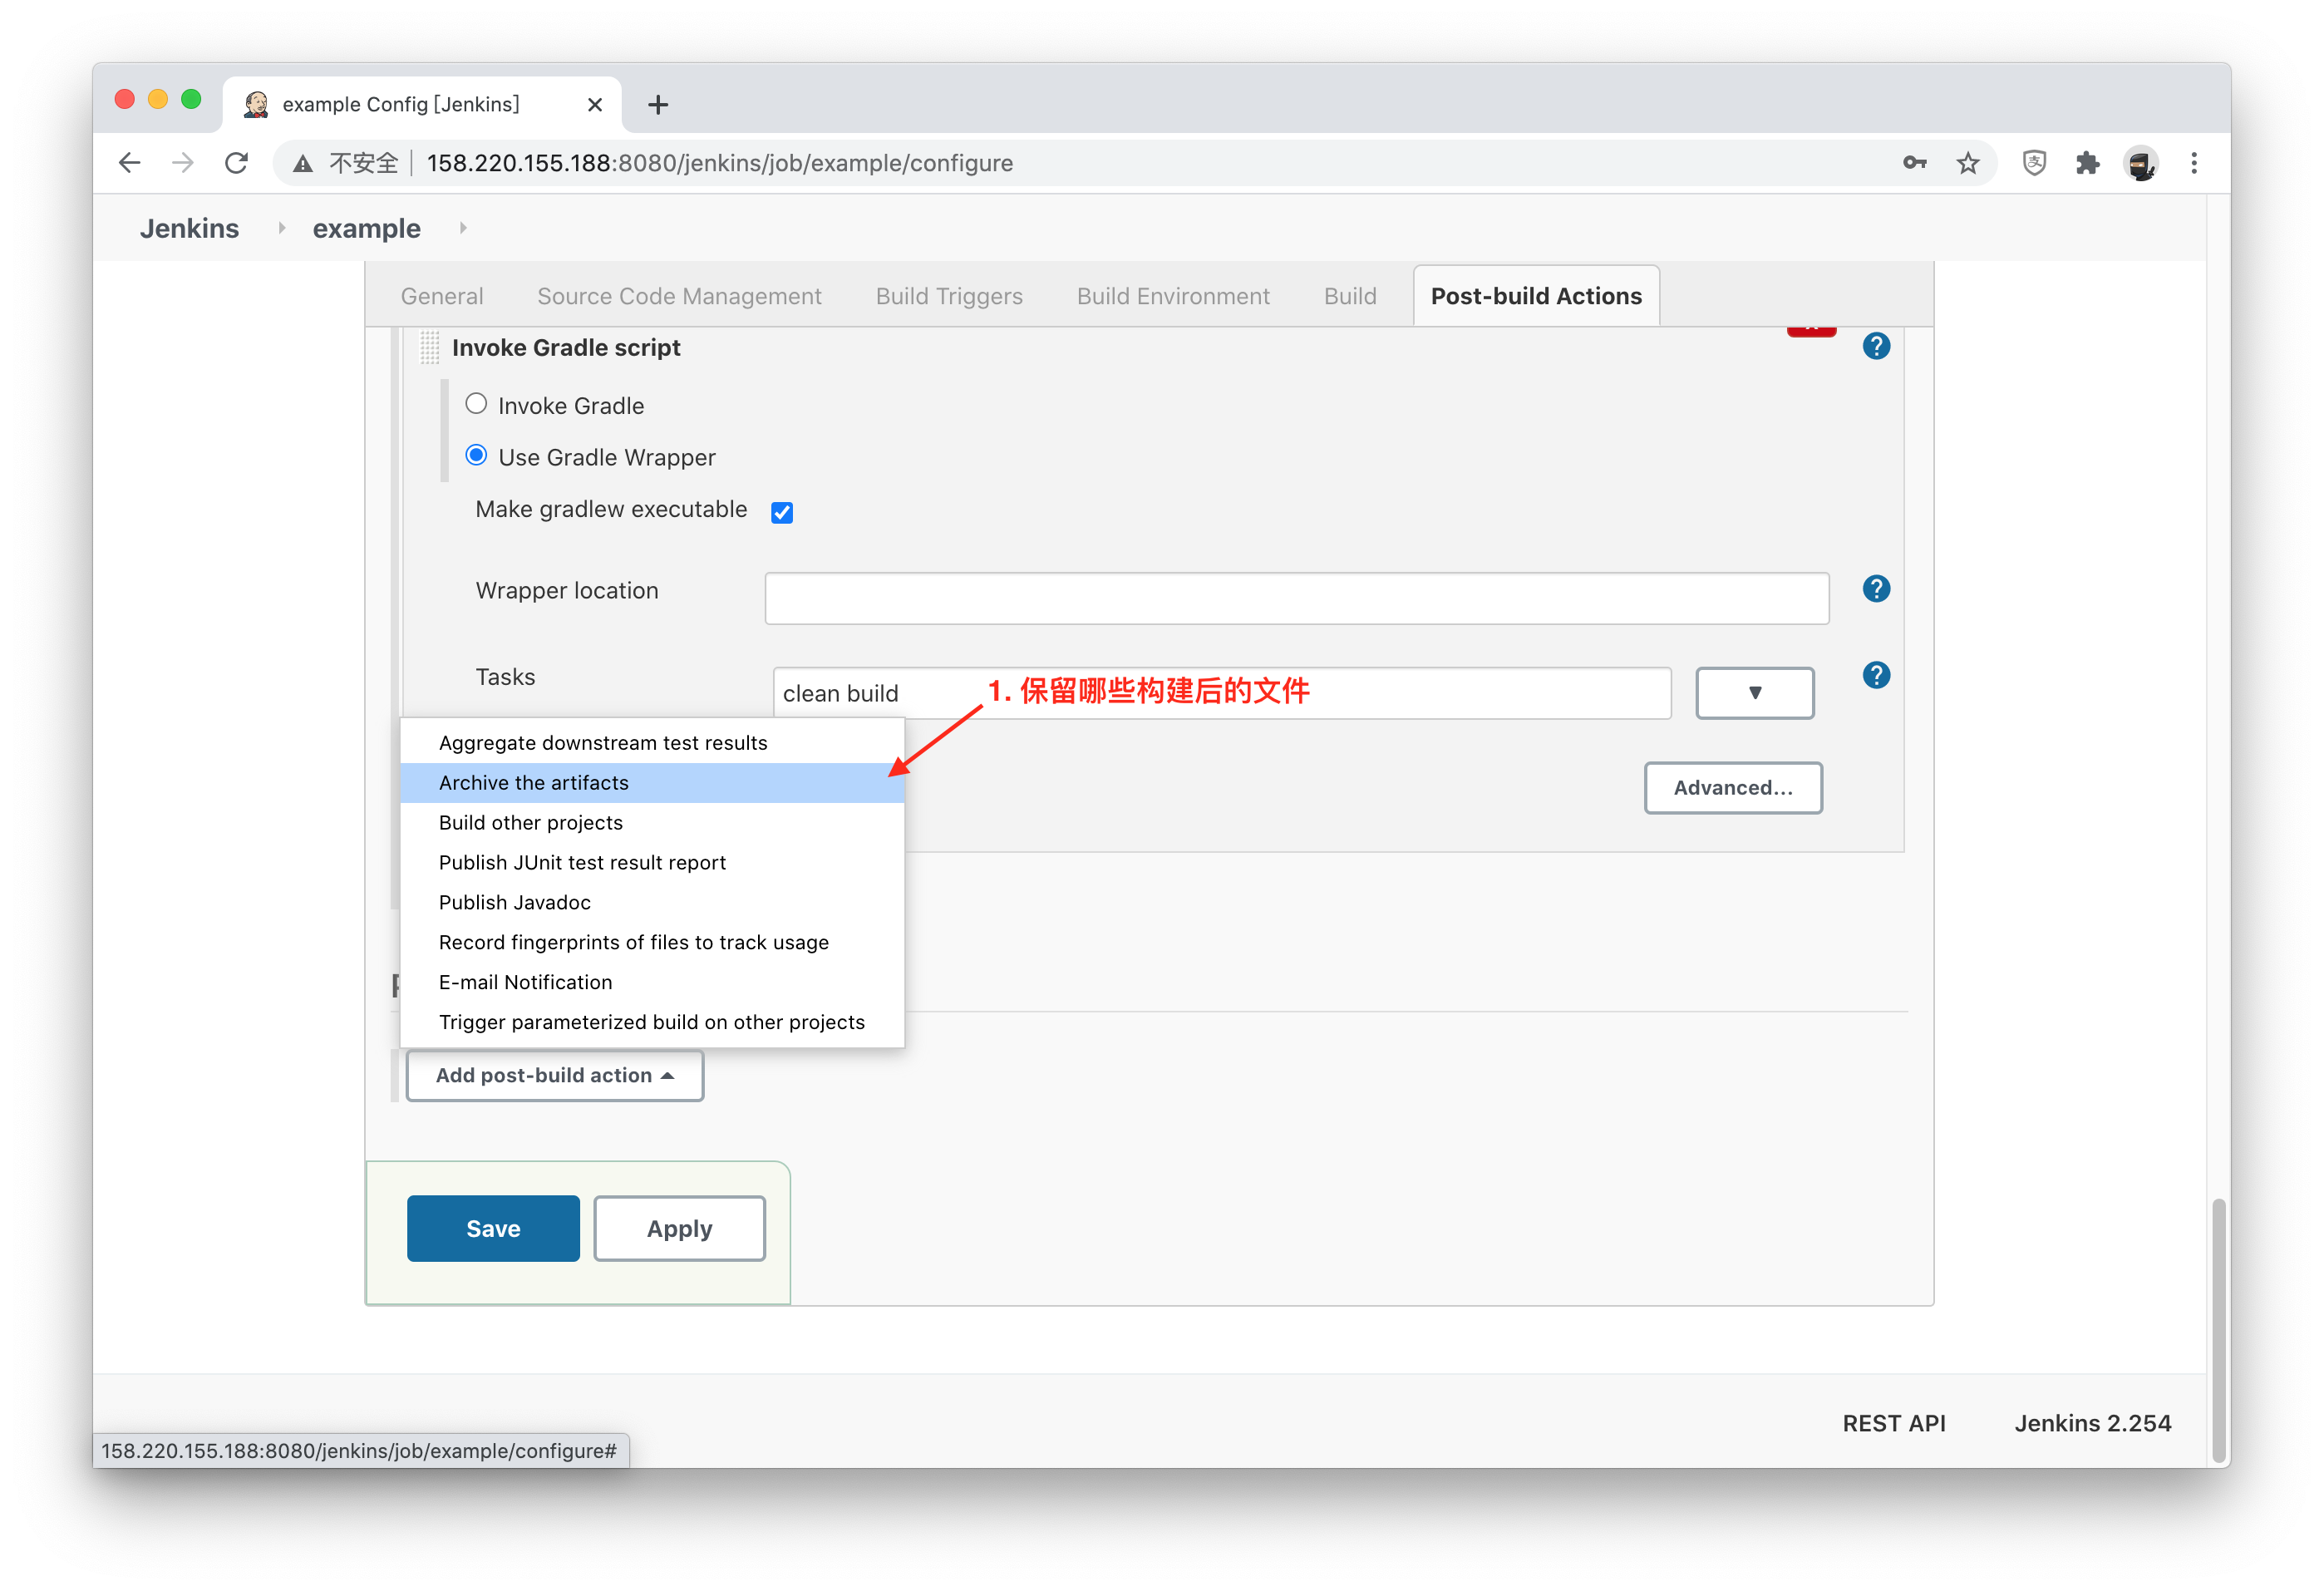This screenshot has width=2324, height=1591.
Task: Open the Advanced... options button
Action: pos(1733,788)
